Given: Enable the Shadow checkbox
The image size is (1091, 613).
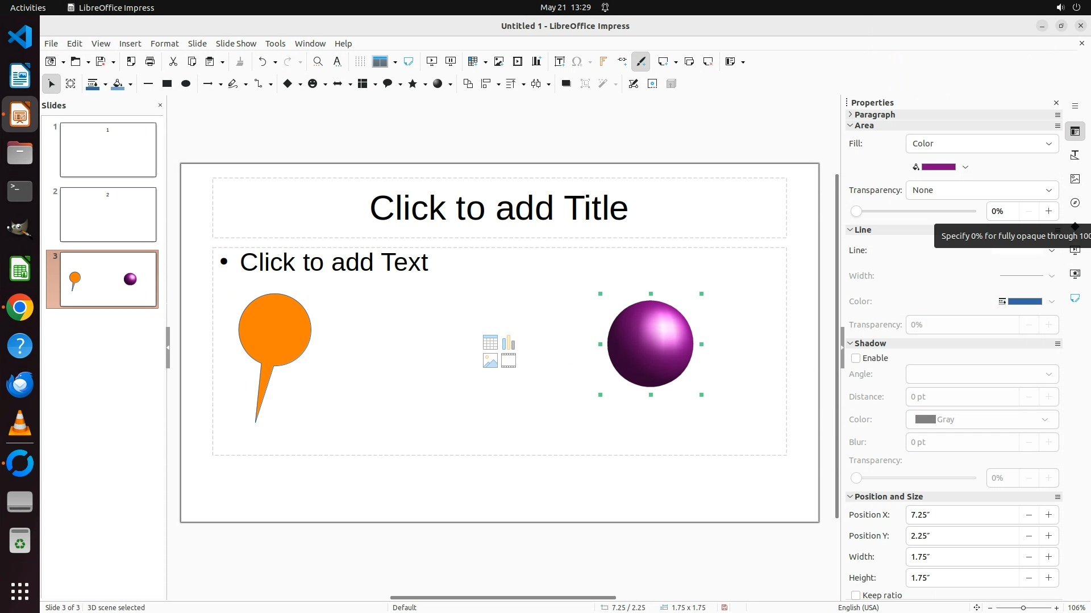Looking at the screenshot, I should tap(856, 358).
